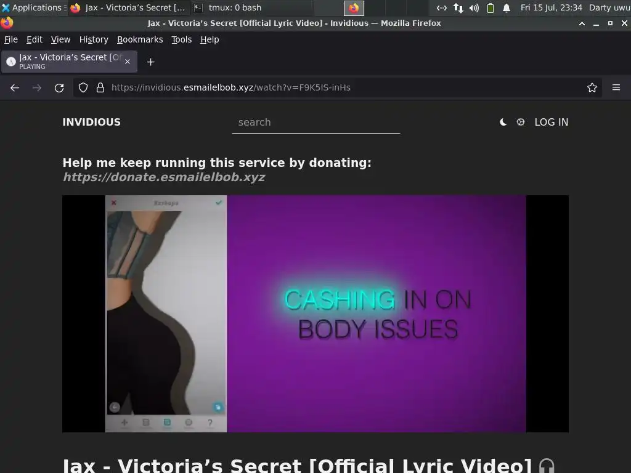Screen dimensions: 631x473
Task: Open a new tab with plus button
Action: (150, 62)
